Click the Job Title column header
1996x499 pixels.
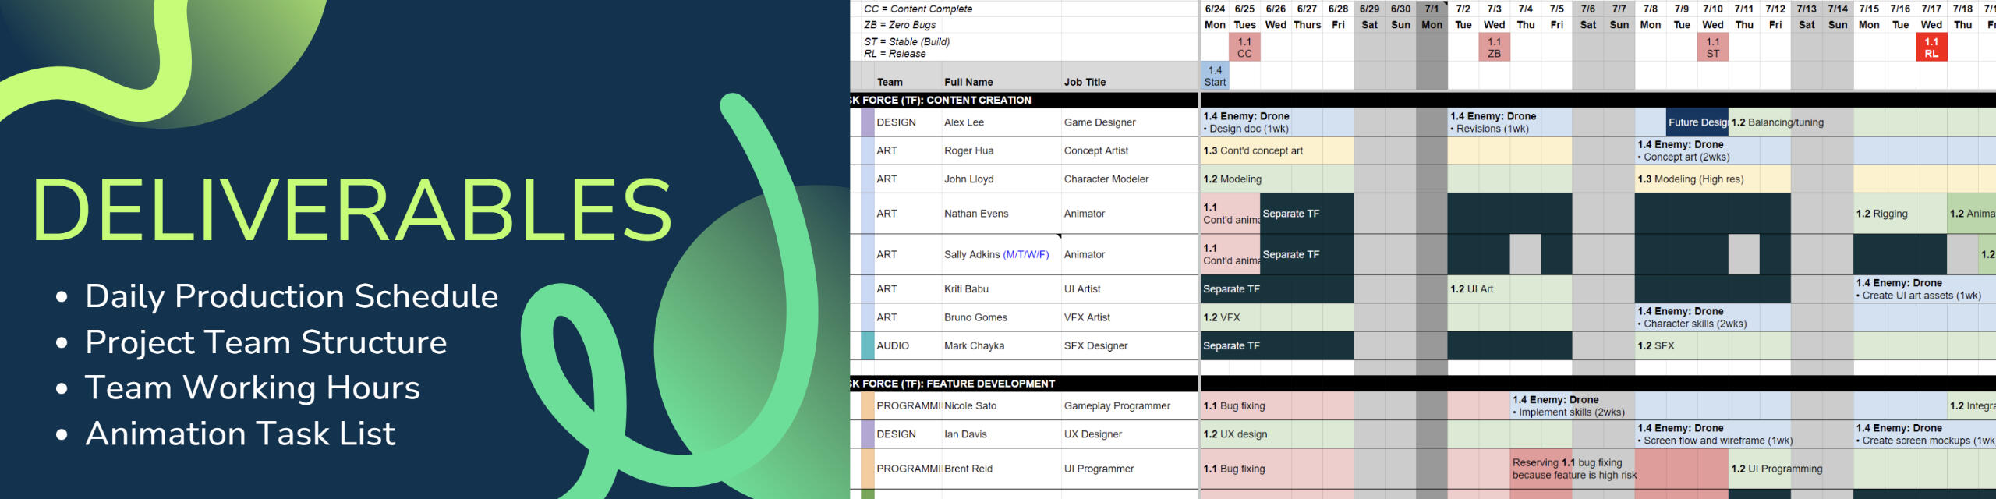click(x=1085, y=82)
